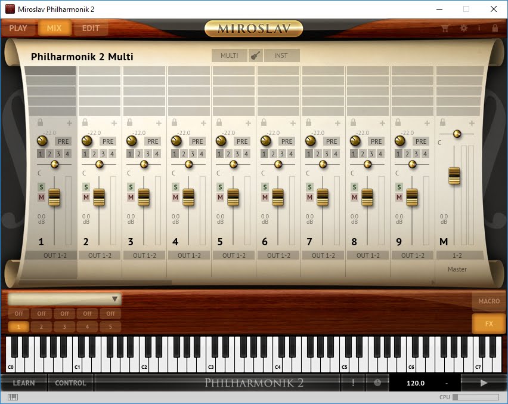
Task: Select FX slot tab 3
Action: pos(64,326)
